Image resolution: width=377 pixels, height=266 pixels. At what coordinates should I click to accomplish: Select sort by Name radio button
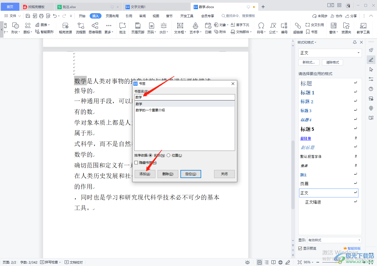(150, 155)
